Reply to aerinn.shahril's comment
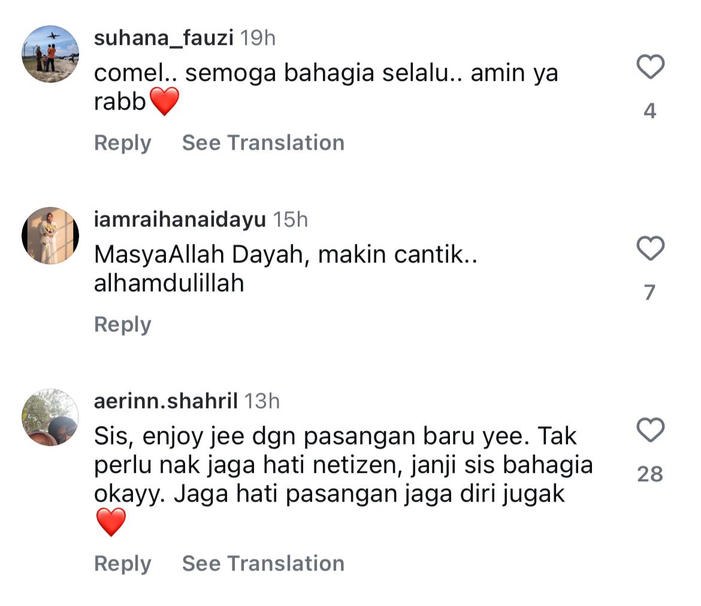701x606 pixels. [x=122, y=563]
